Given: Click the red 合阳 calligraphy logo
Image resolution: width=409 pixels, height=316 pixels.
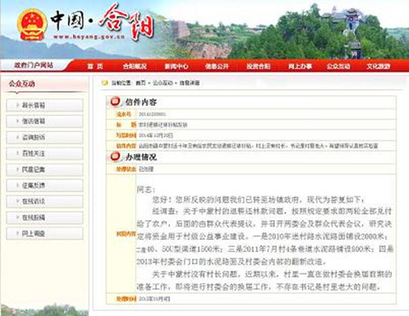Looking at the screenshot, I should 126,23.
